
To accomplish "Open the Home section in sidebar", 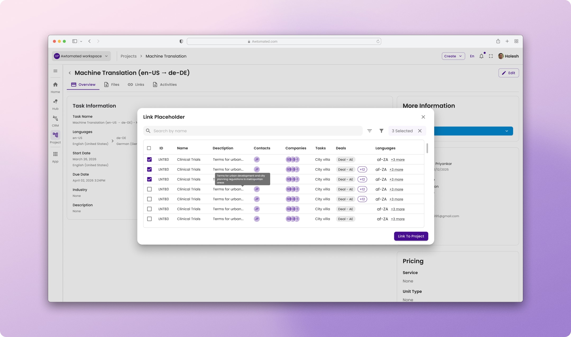I will tap(55, 87).
